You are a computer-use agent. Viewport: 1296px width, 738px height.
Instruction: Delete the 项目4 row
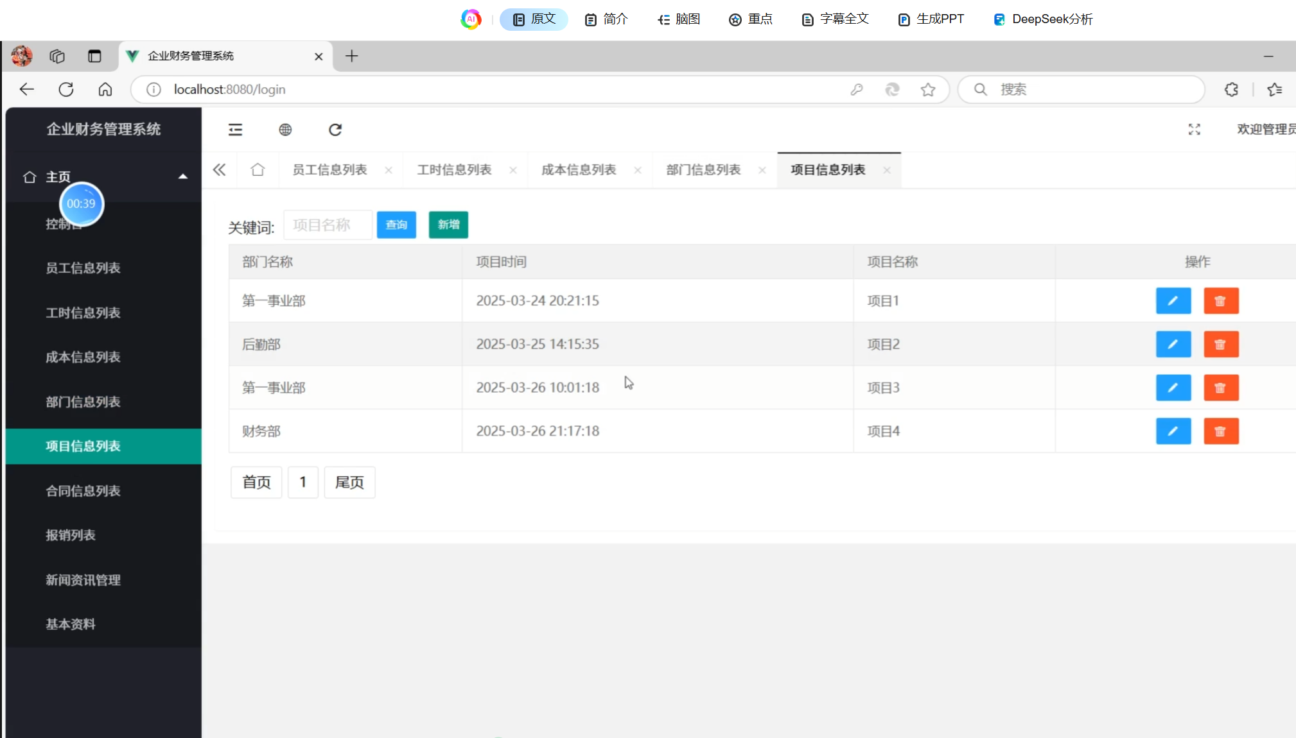1220,431
